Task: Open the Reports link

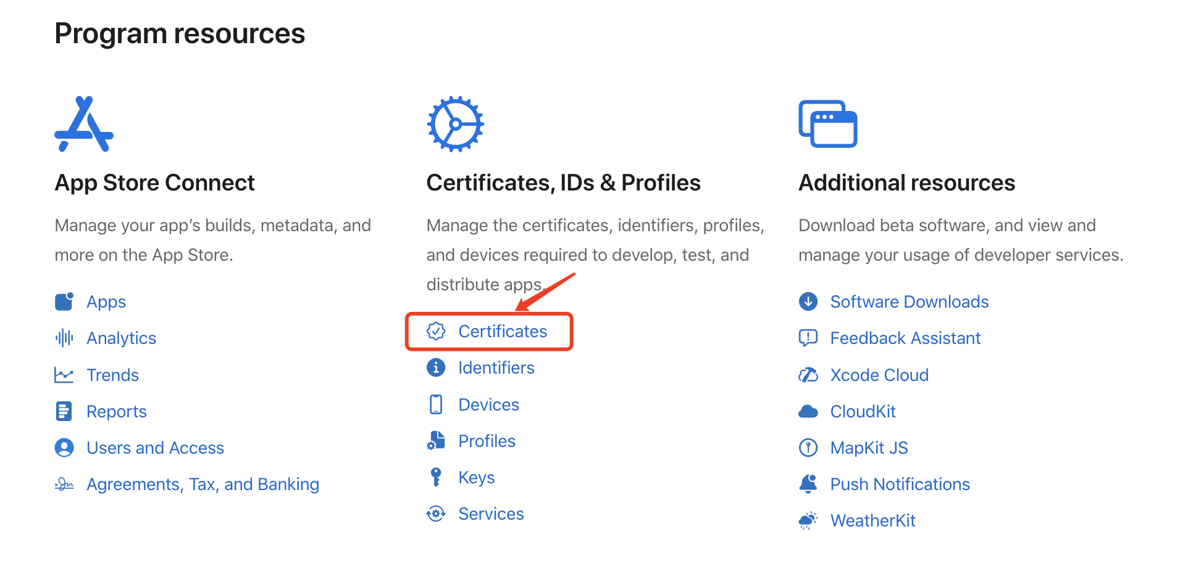Action: click(x=117, y=411)
